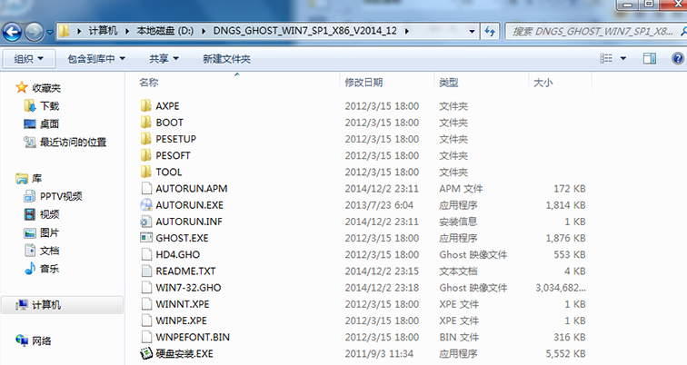The image size is (687, 365).
Task: Select the 硬盘安装.EXE installer icon
Action: pos(148,352)
